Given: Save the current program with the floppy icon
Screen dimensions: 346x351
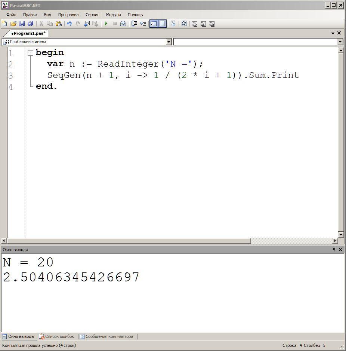Looking at the screenshot, I should [x=22, y=24].
